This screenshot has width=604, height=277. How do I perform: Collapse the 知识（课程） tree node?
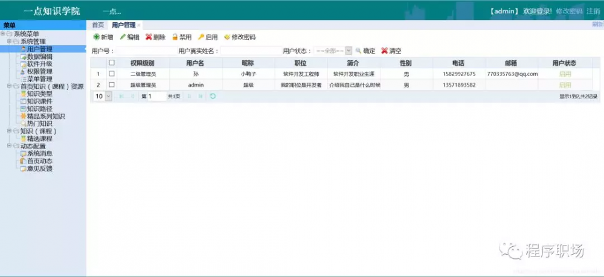(x=9, y=131)
